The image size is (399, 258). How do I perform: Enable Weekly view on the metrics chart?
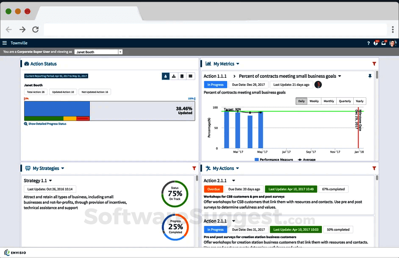[x=314, y=101]
